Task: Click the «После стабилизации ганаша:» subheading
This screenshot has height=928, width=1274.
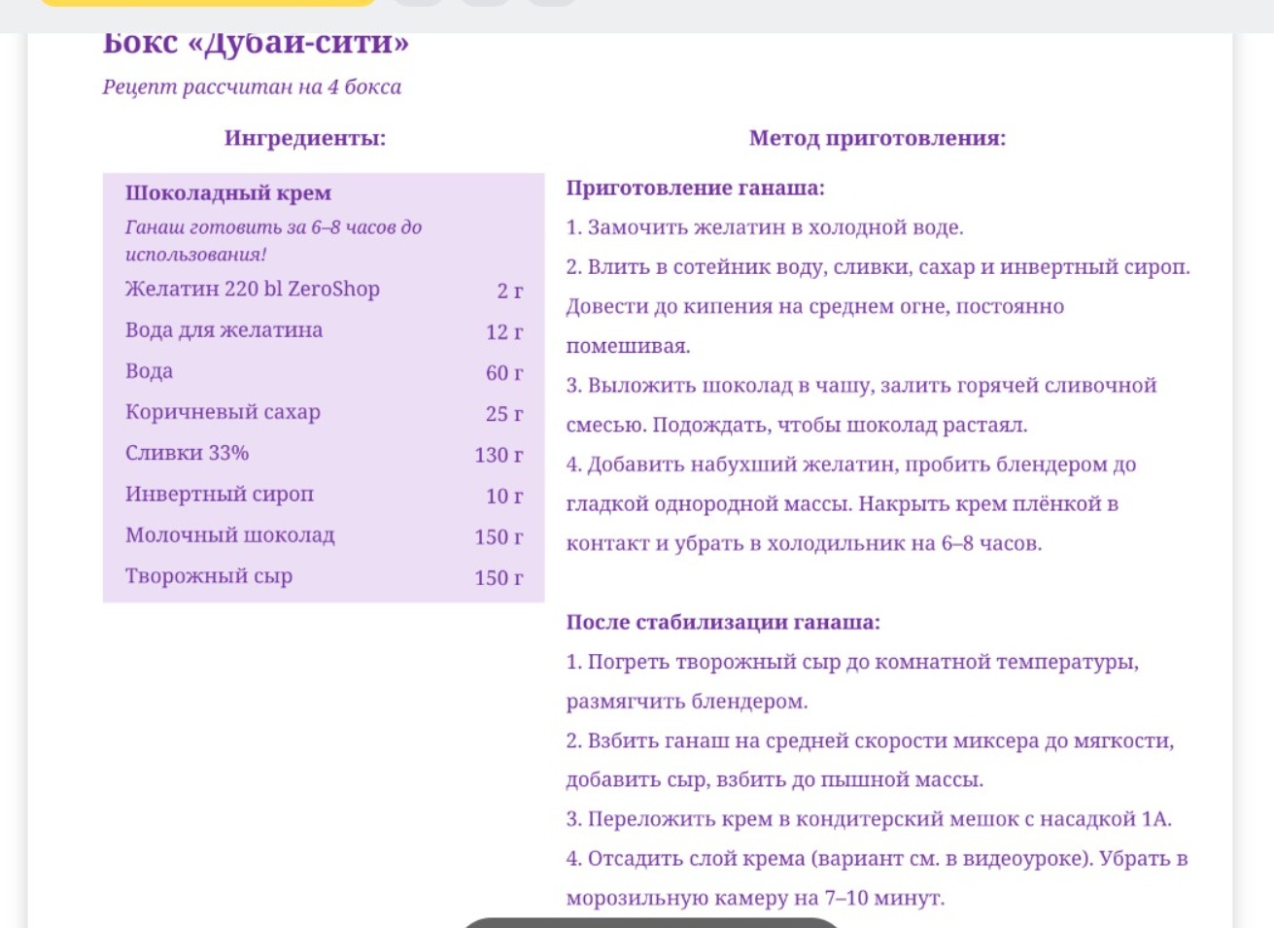Action: point(723,623)
